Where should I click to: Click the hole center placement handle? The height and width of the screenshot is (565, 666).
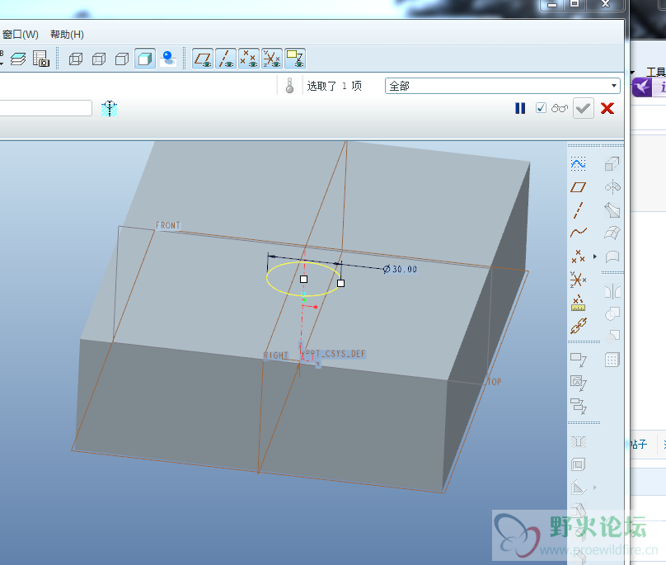tap(303, 280)
